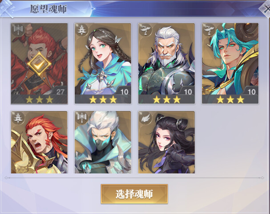
Task: Click the three stars under braided girl
Action: click(x=103, y=99)
